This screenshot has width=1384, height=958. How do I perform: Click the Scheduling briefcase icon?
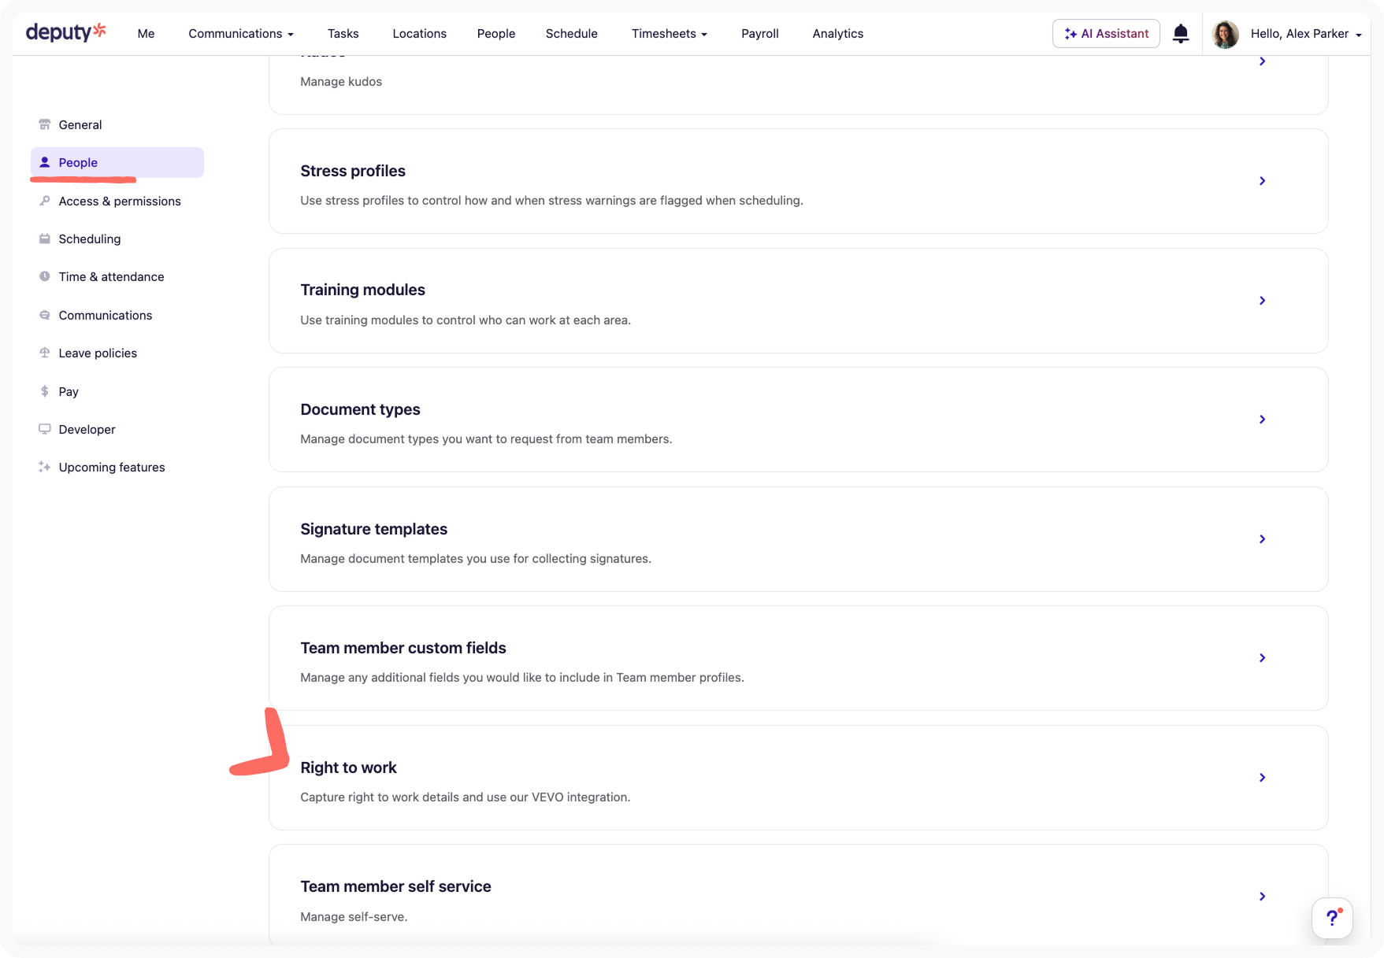click(x=45, y=239)
